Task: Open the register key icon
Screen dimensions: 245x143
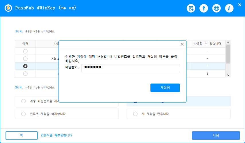Action: [x=204, y=8]
